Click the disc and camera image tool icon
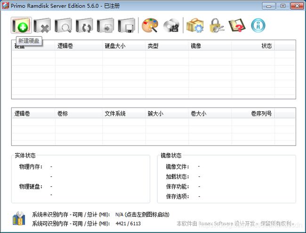This screenshot has height=233, width=306. click(x=171, y=25)
